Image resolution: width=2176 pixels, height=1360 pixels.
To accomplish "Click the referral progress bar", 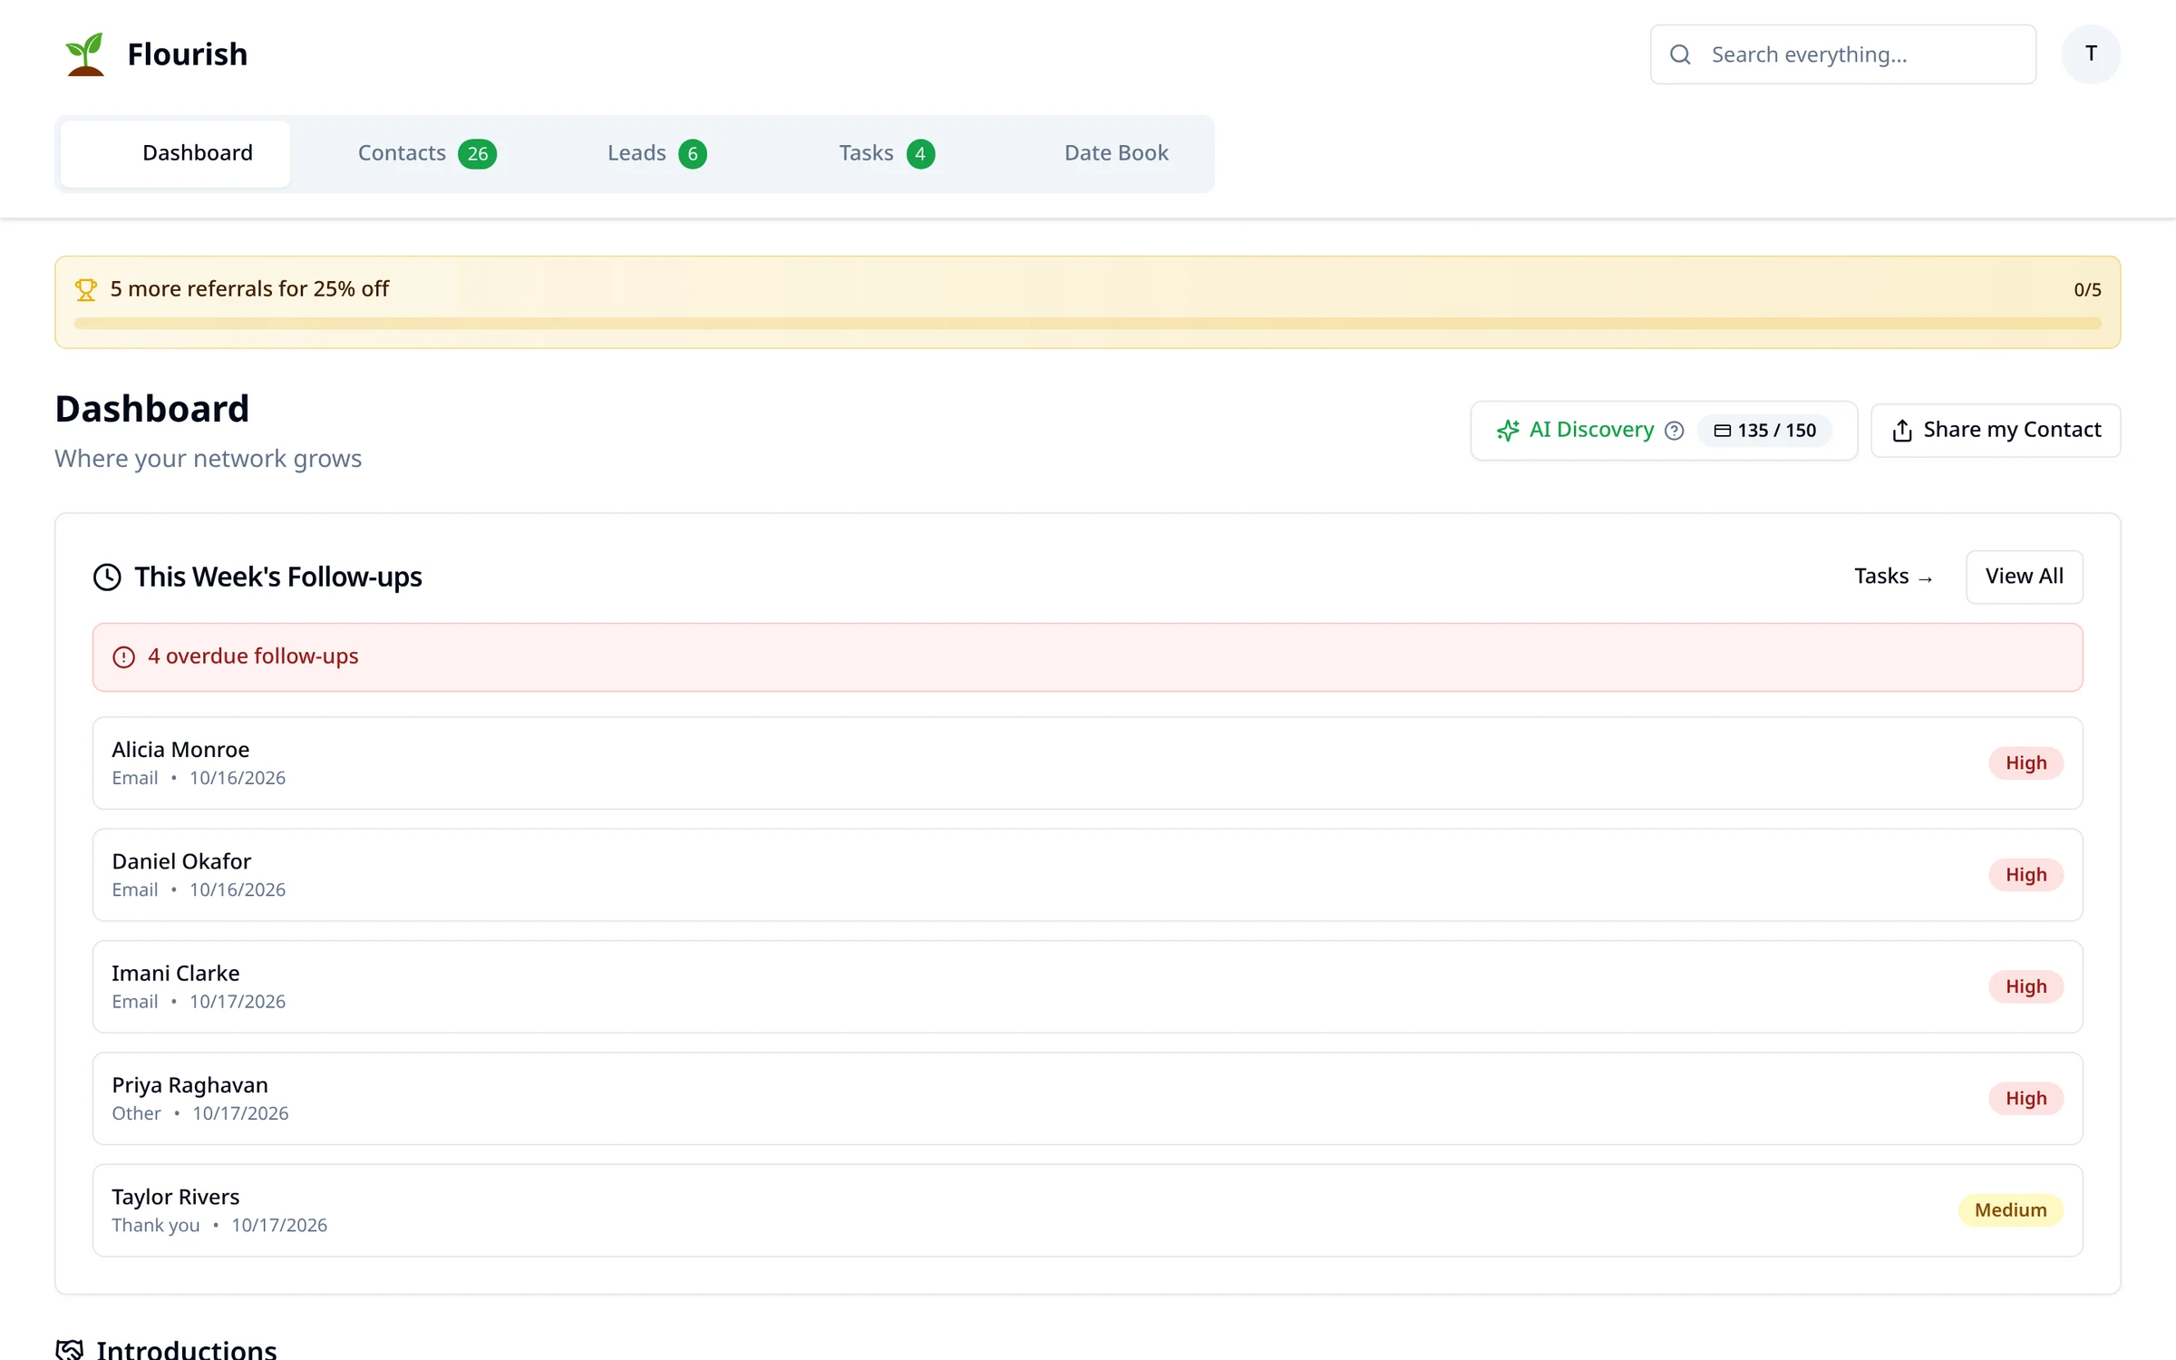I will 1087,324.
